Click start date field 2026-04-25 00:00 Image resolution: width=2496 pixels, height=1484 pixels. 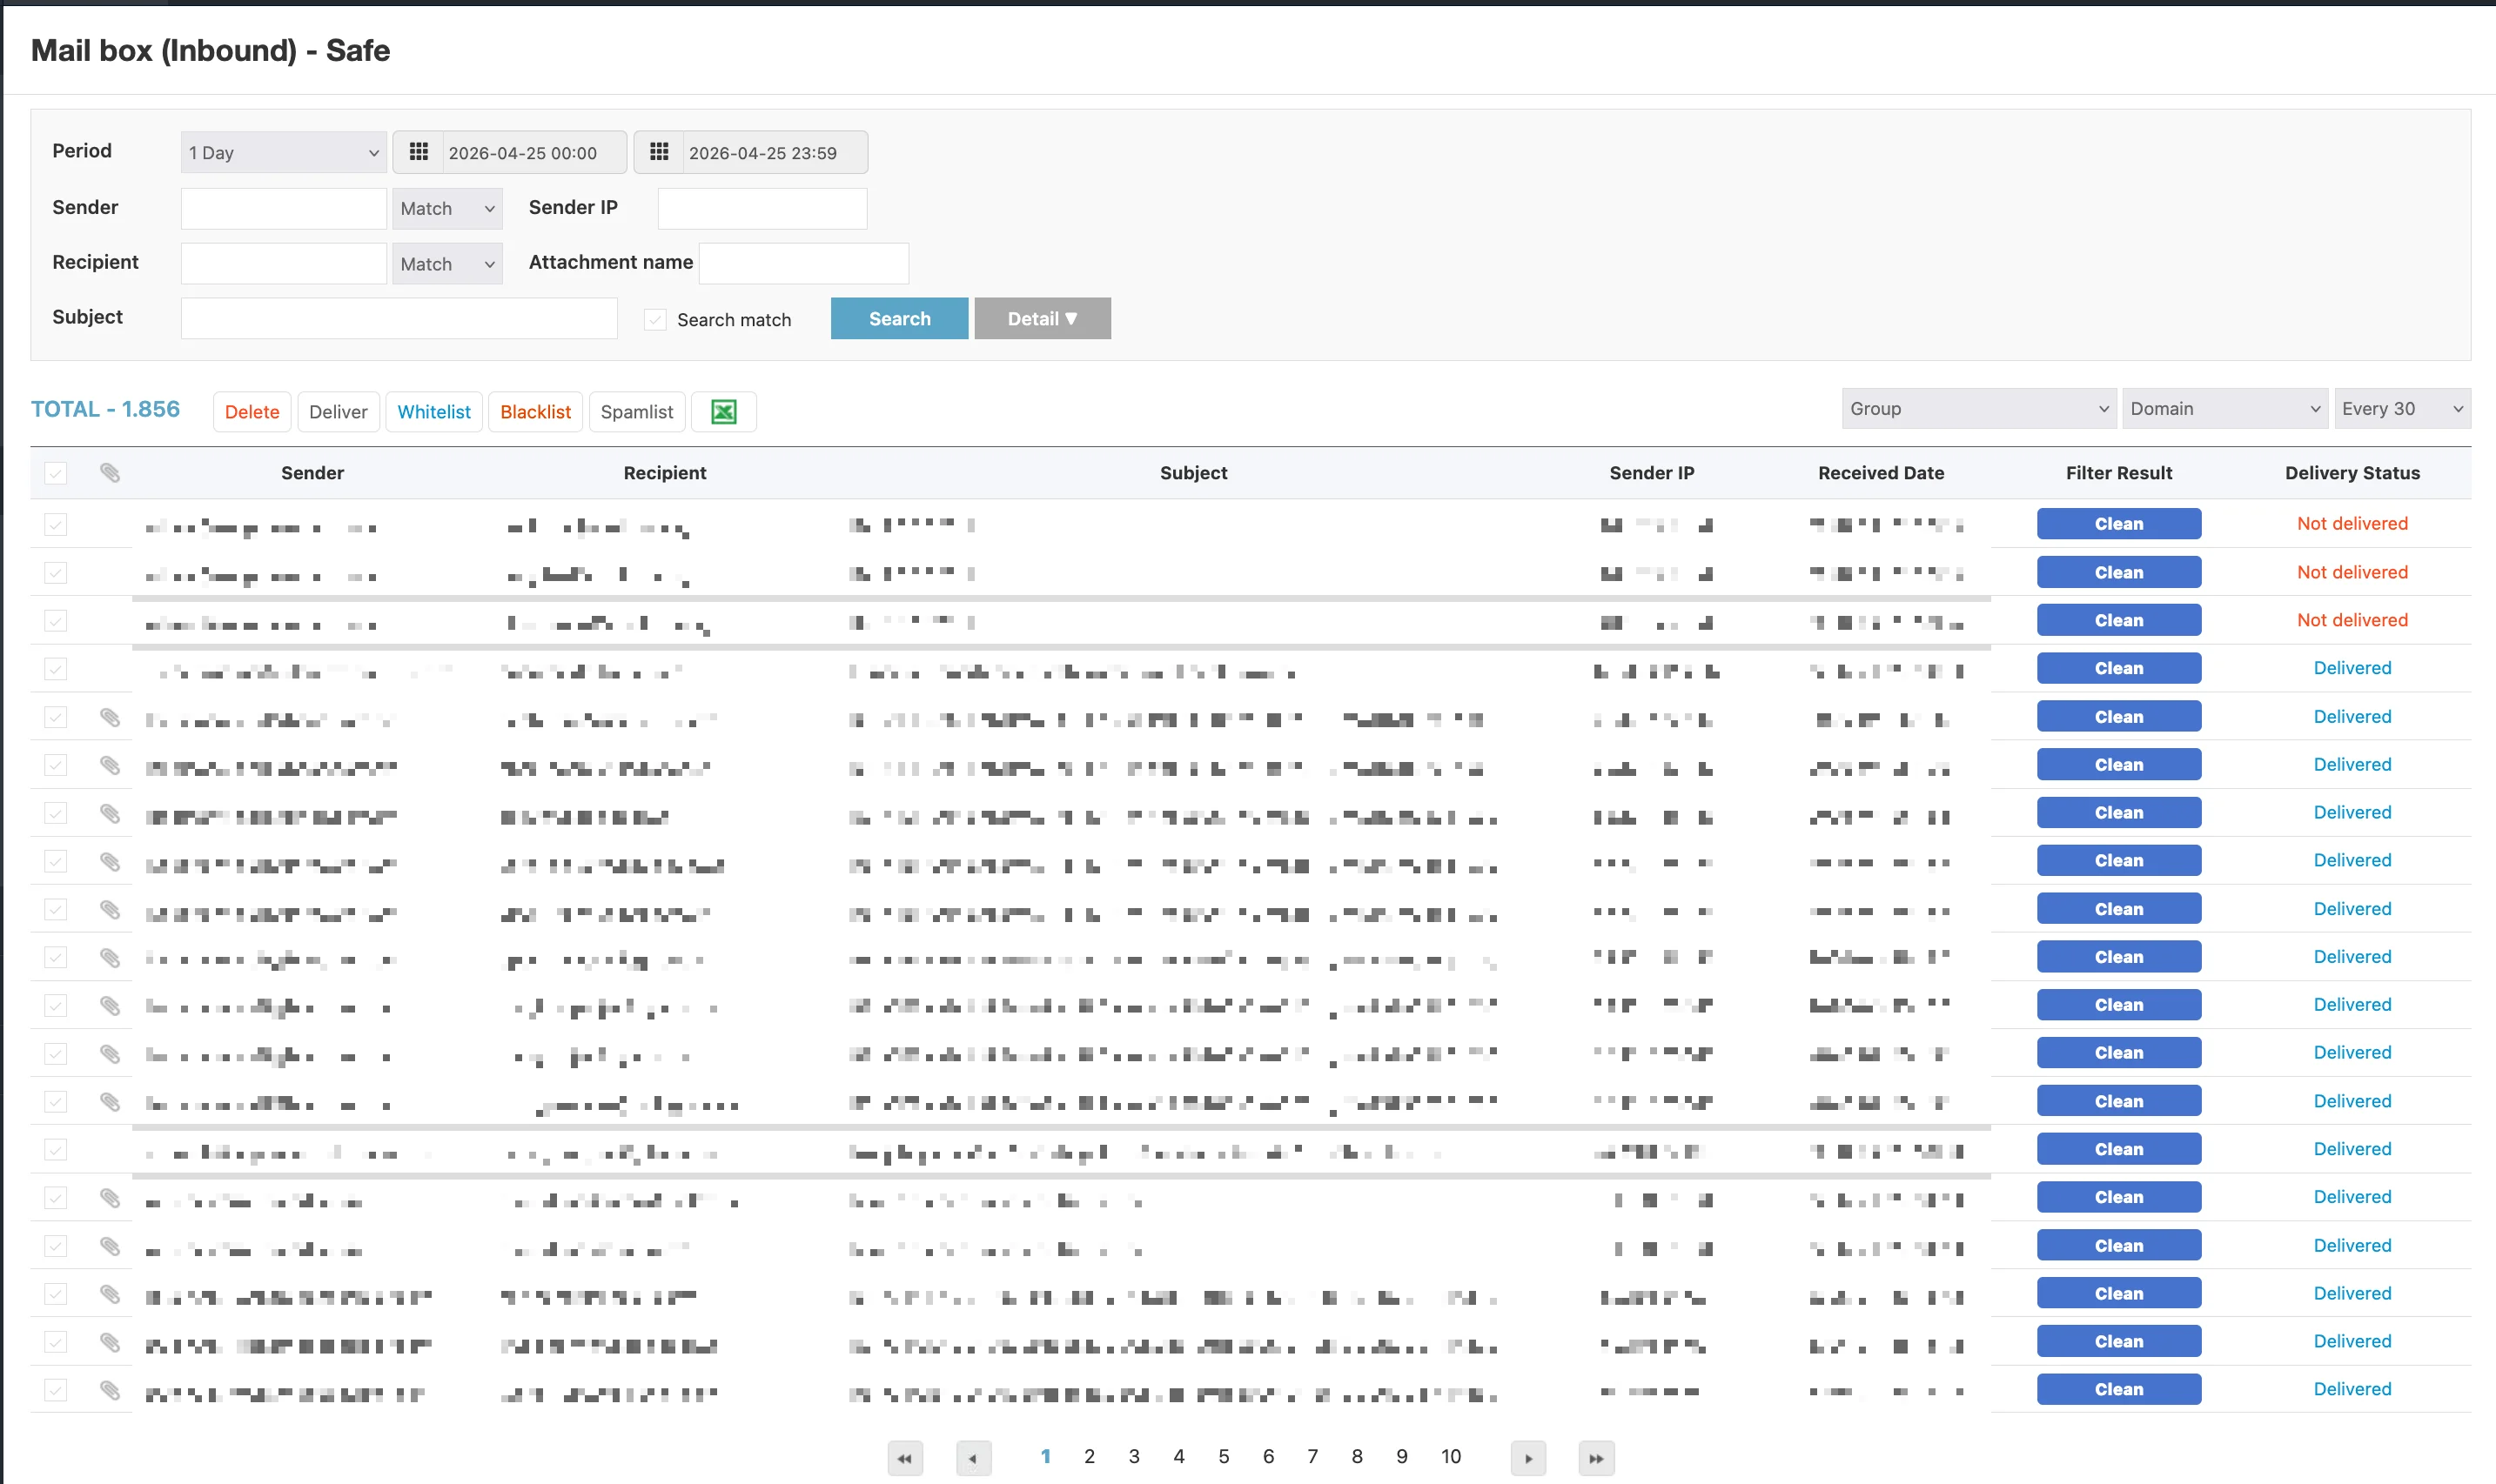(x=534, y=153)
